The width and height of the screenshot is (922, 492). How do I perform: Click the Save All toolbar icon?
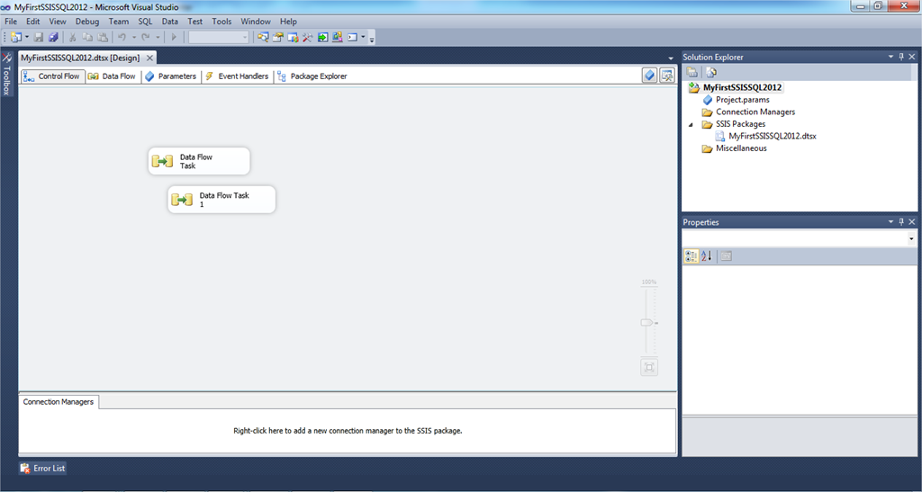pyautogui.click(x=53, y=37)
